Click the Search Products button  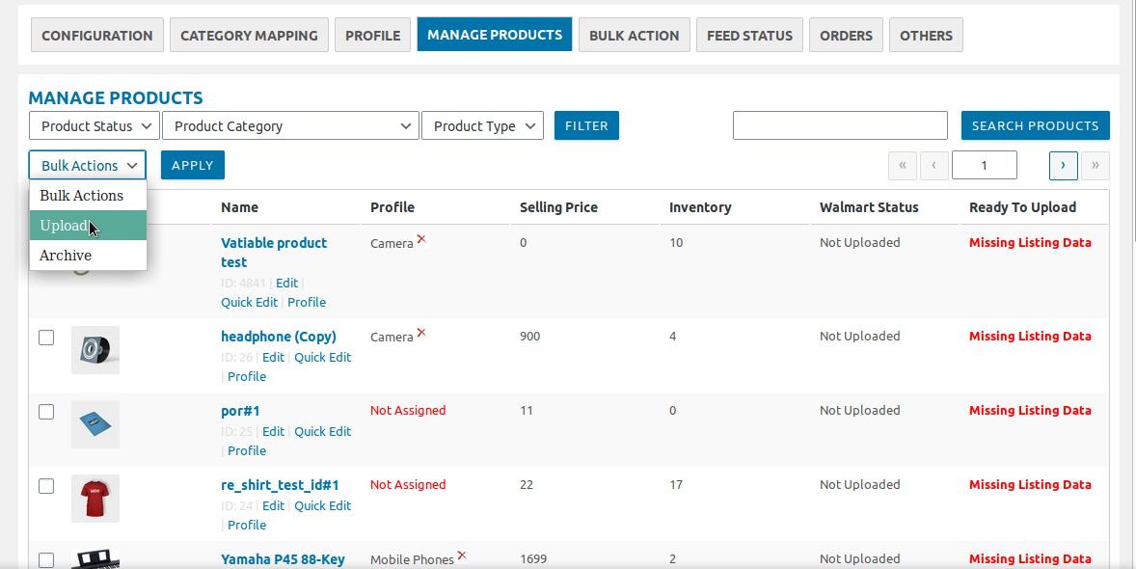pos(1035,125)
